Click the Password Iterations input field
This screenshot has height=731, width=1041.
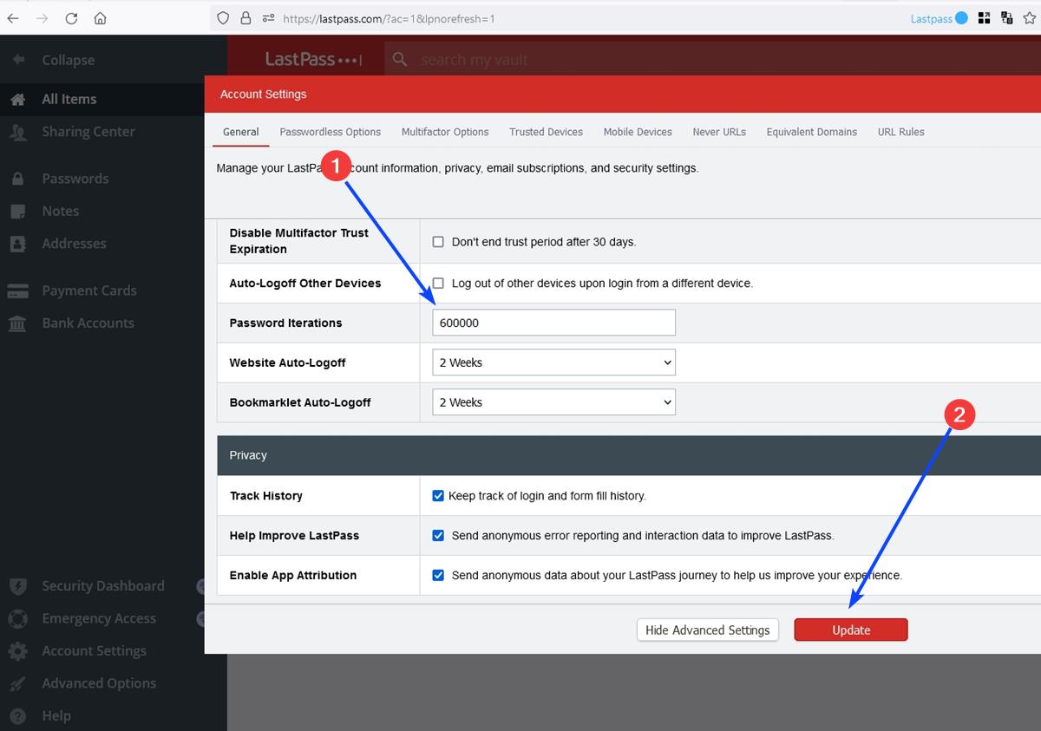553,322
